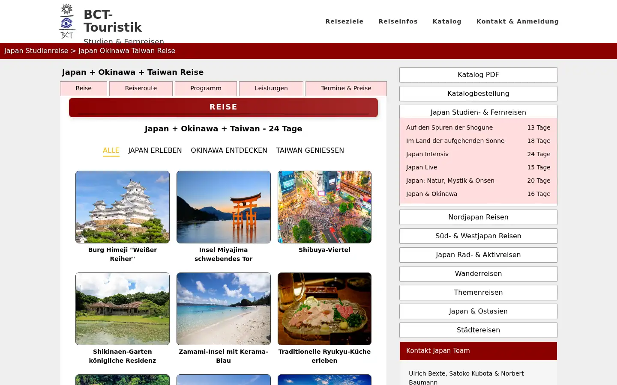Expand the Japan & Ostasien section
Screen dimensions: 617x385
pos(478,311)
